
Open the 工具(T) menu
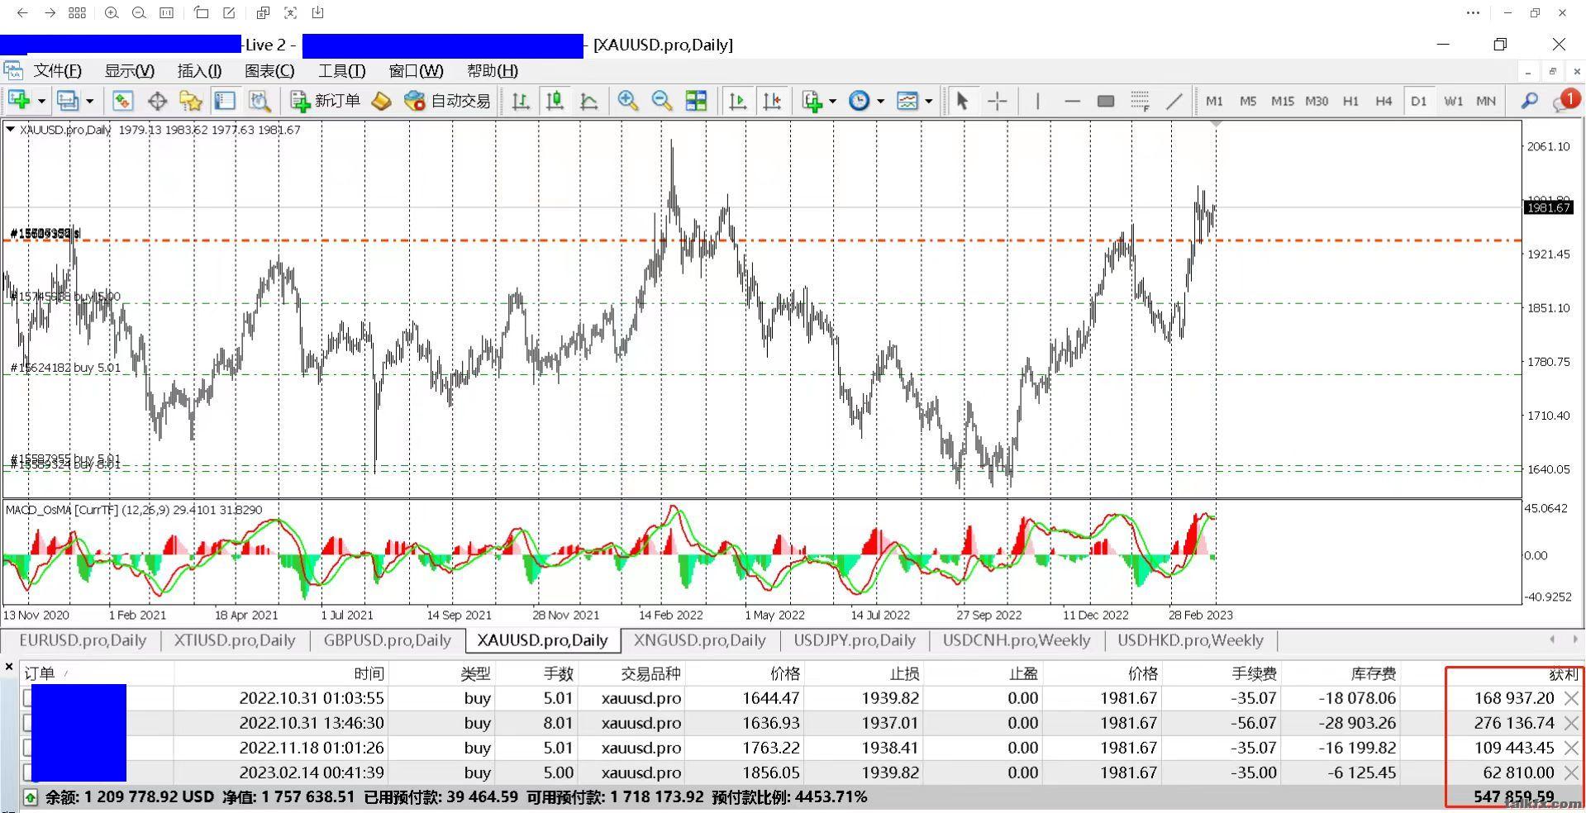point(341,71)
